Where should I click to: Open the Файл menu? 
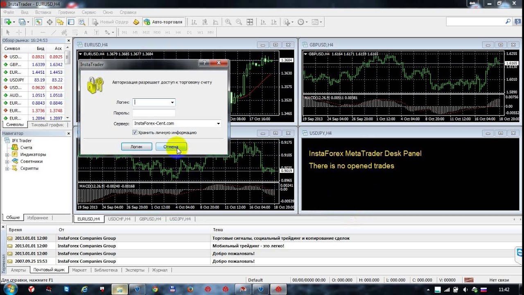[9, 12]
